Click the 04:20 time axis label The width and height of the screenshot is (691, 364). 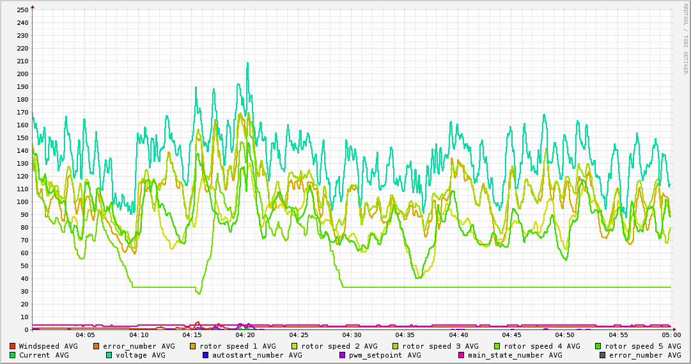coord(245,335)
